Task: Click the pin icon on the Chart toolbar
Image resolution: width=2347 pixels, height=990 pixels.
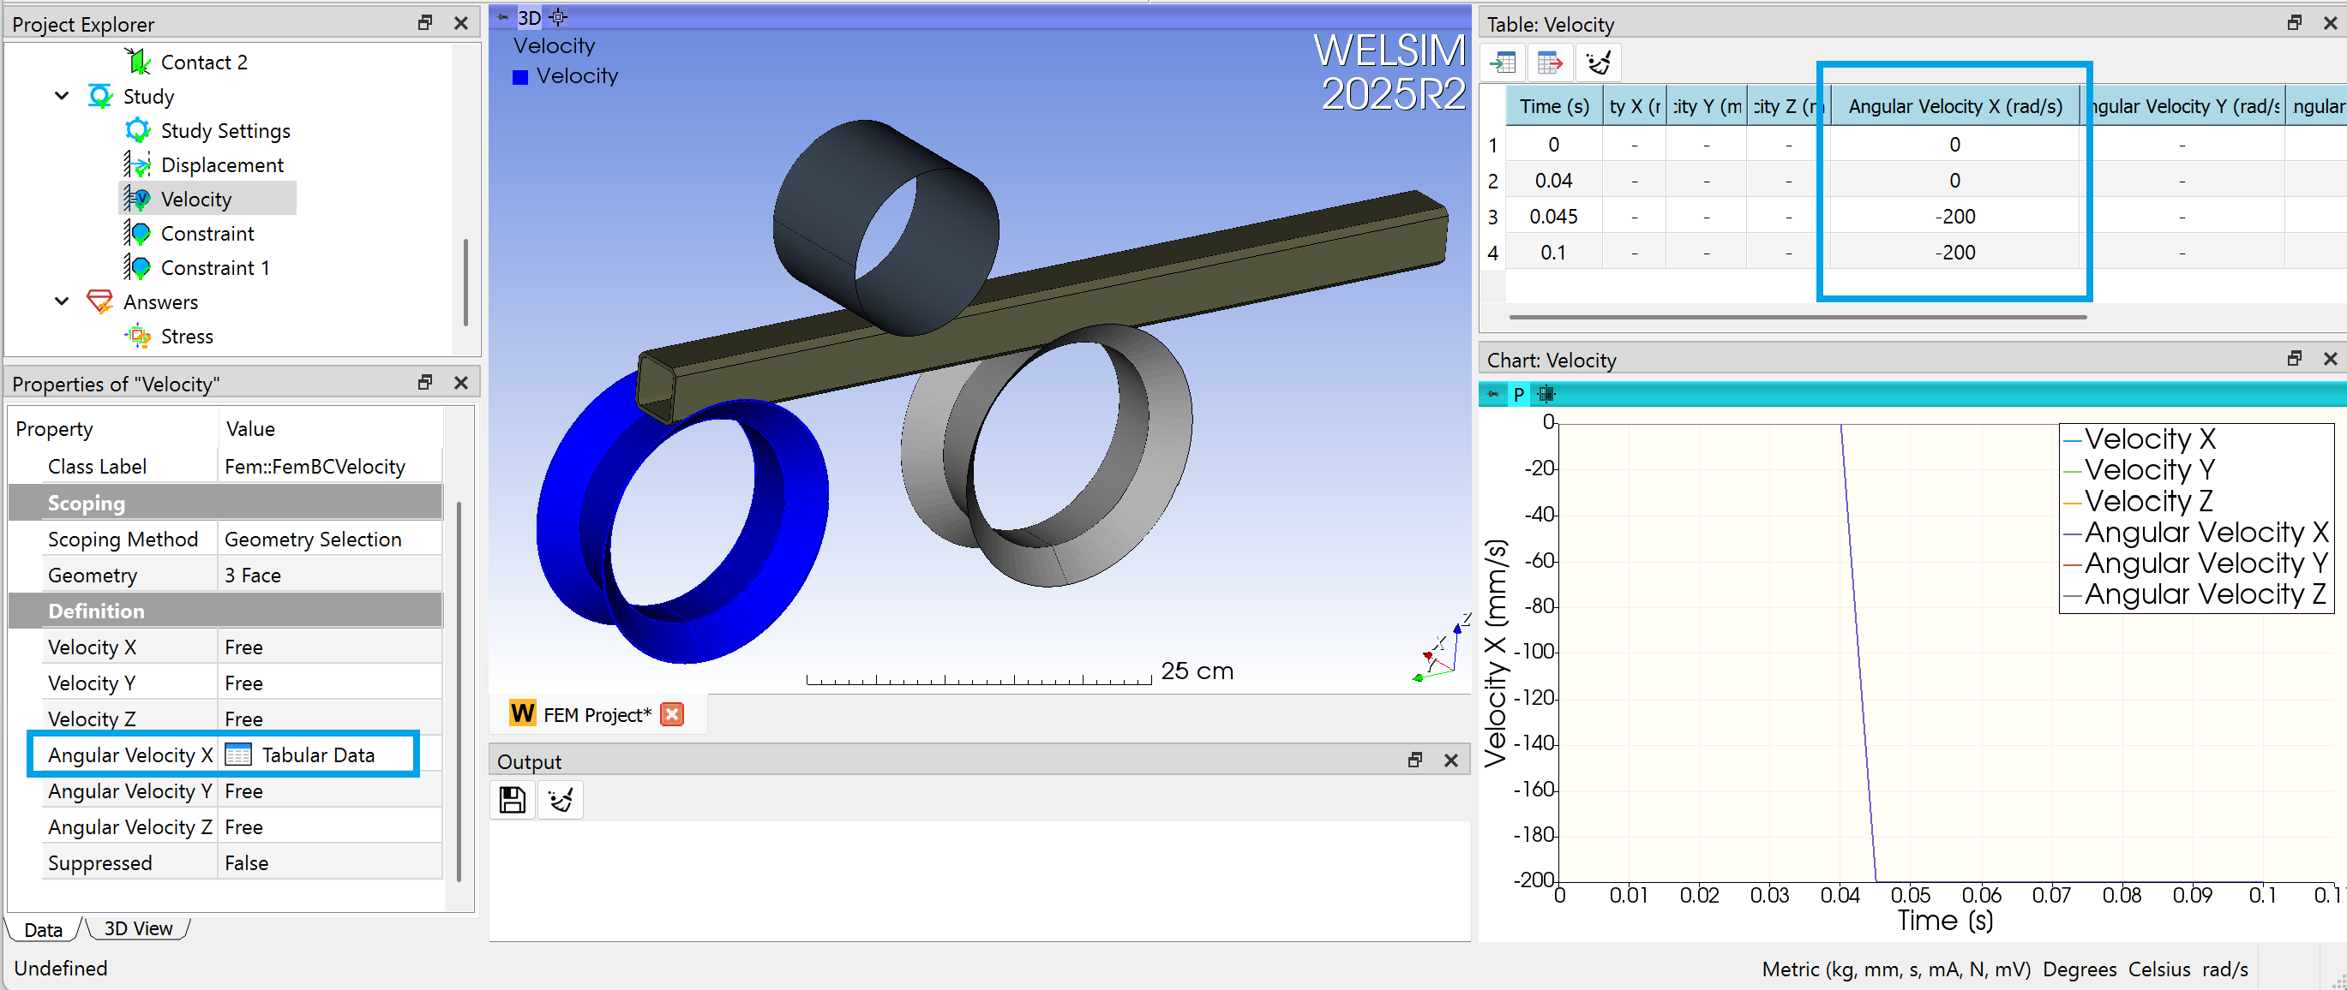Action: (1492, 394)
